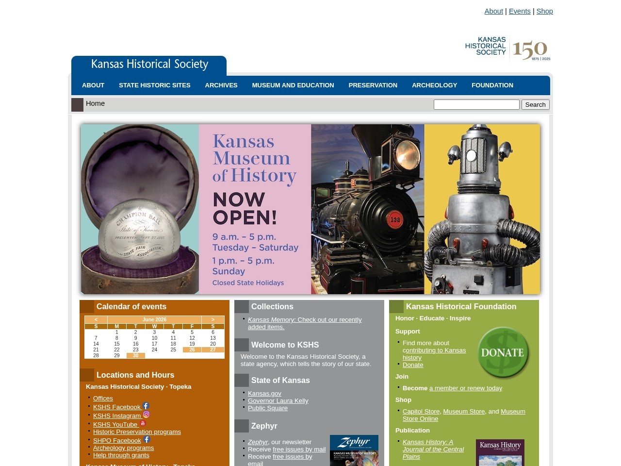Open the Public Square link

click(268, 408)
